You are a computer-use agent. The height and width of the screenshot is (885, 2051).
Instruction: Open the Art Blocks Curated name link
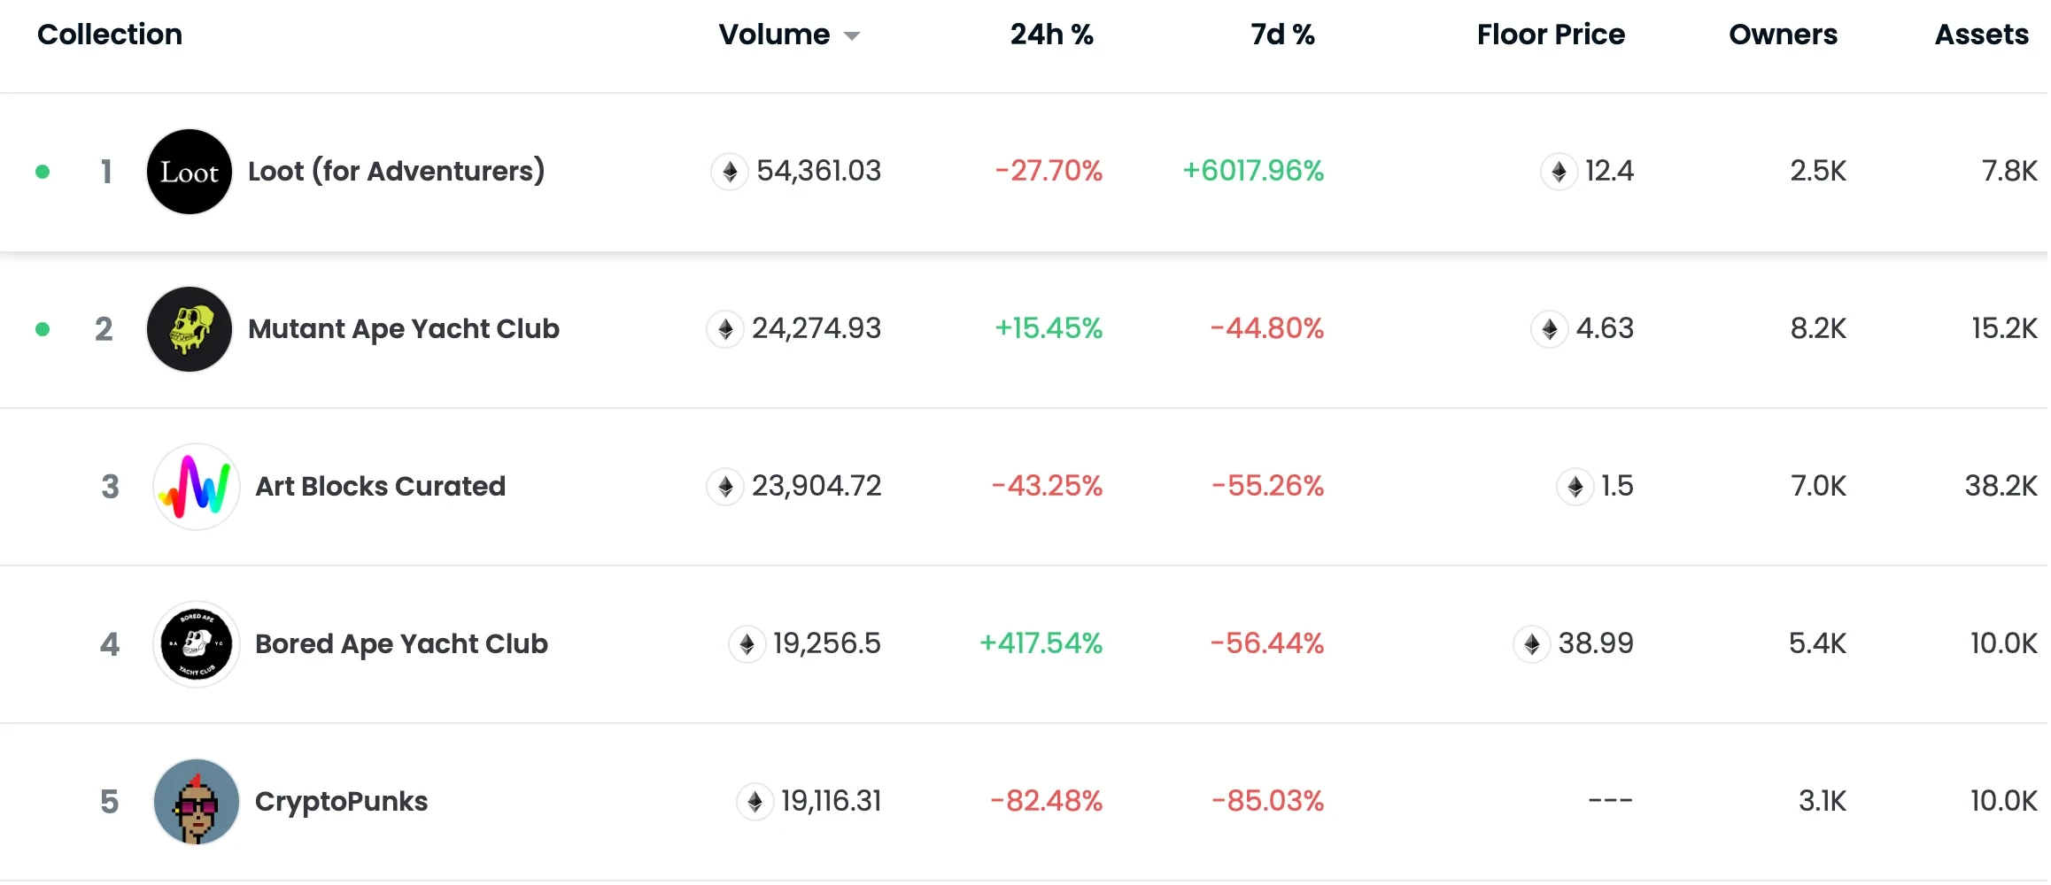point(380,486)
